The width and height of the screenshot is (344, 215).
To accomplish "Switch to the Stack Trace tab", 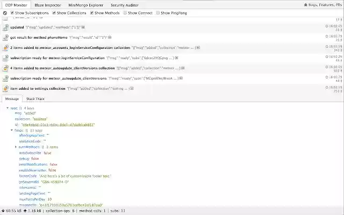I will pos(35,99).
